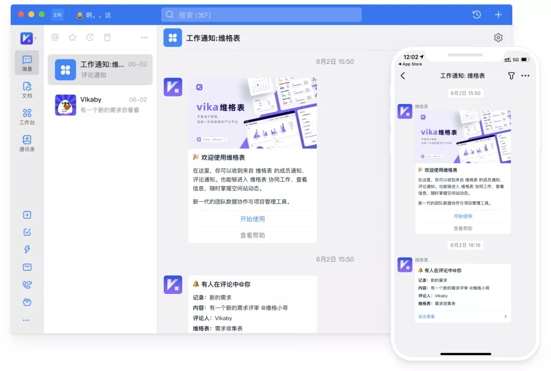Open the Workbench (工作台) sidebar tab
The width and height of the screenshot is (551, 371).
(27, 117)
